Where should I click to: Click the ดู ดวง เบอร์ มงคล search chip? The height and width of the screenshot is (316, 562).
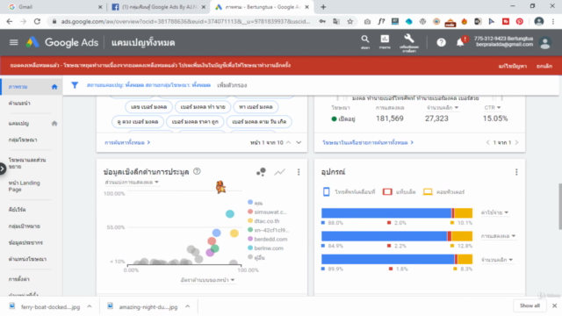coord(138,122)
